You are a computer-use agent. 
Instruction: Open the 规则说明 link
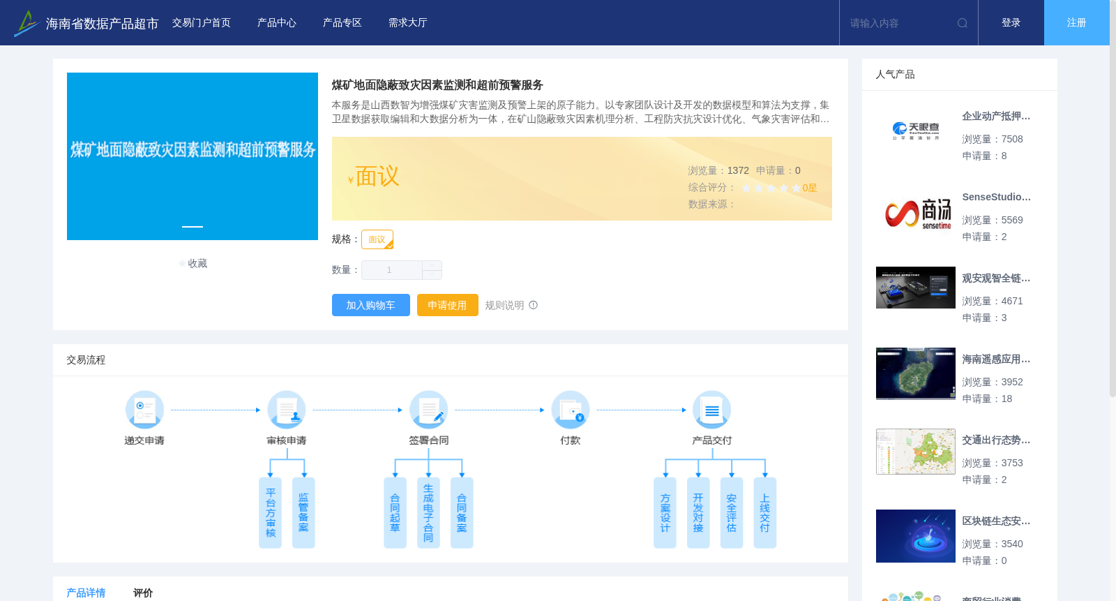[x=504, y=305]
